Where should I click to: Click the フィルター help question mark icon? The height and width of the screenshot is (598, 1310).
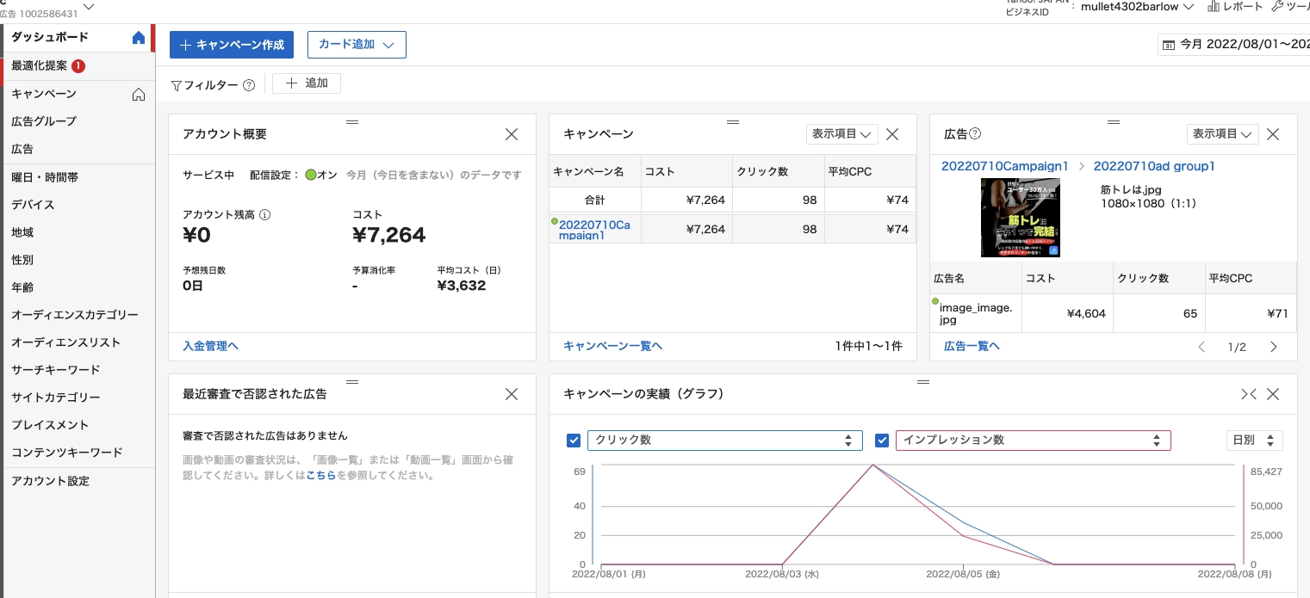(x=249, y=85)
